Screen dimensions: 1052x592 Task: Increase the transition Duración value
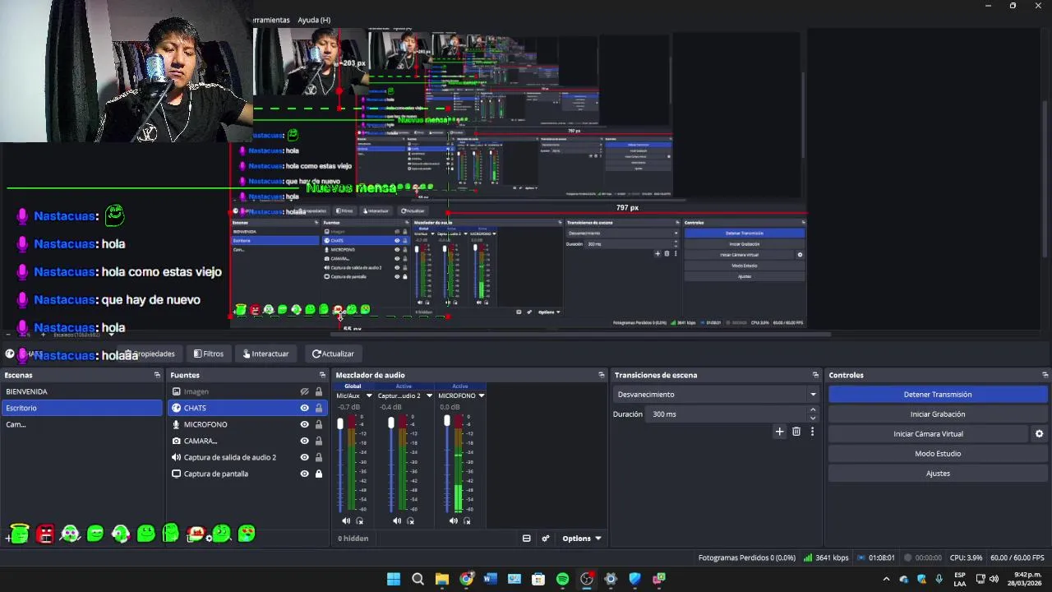813,410
